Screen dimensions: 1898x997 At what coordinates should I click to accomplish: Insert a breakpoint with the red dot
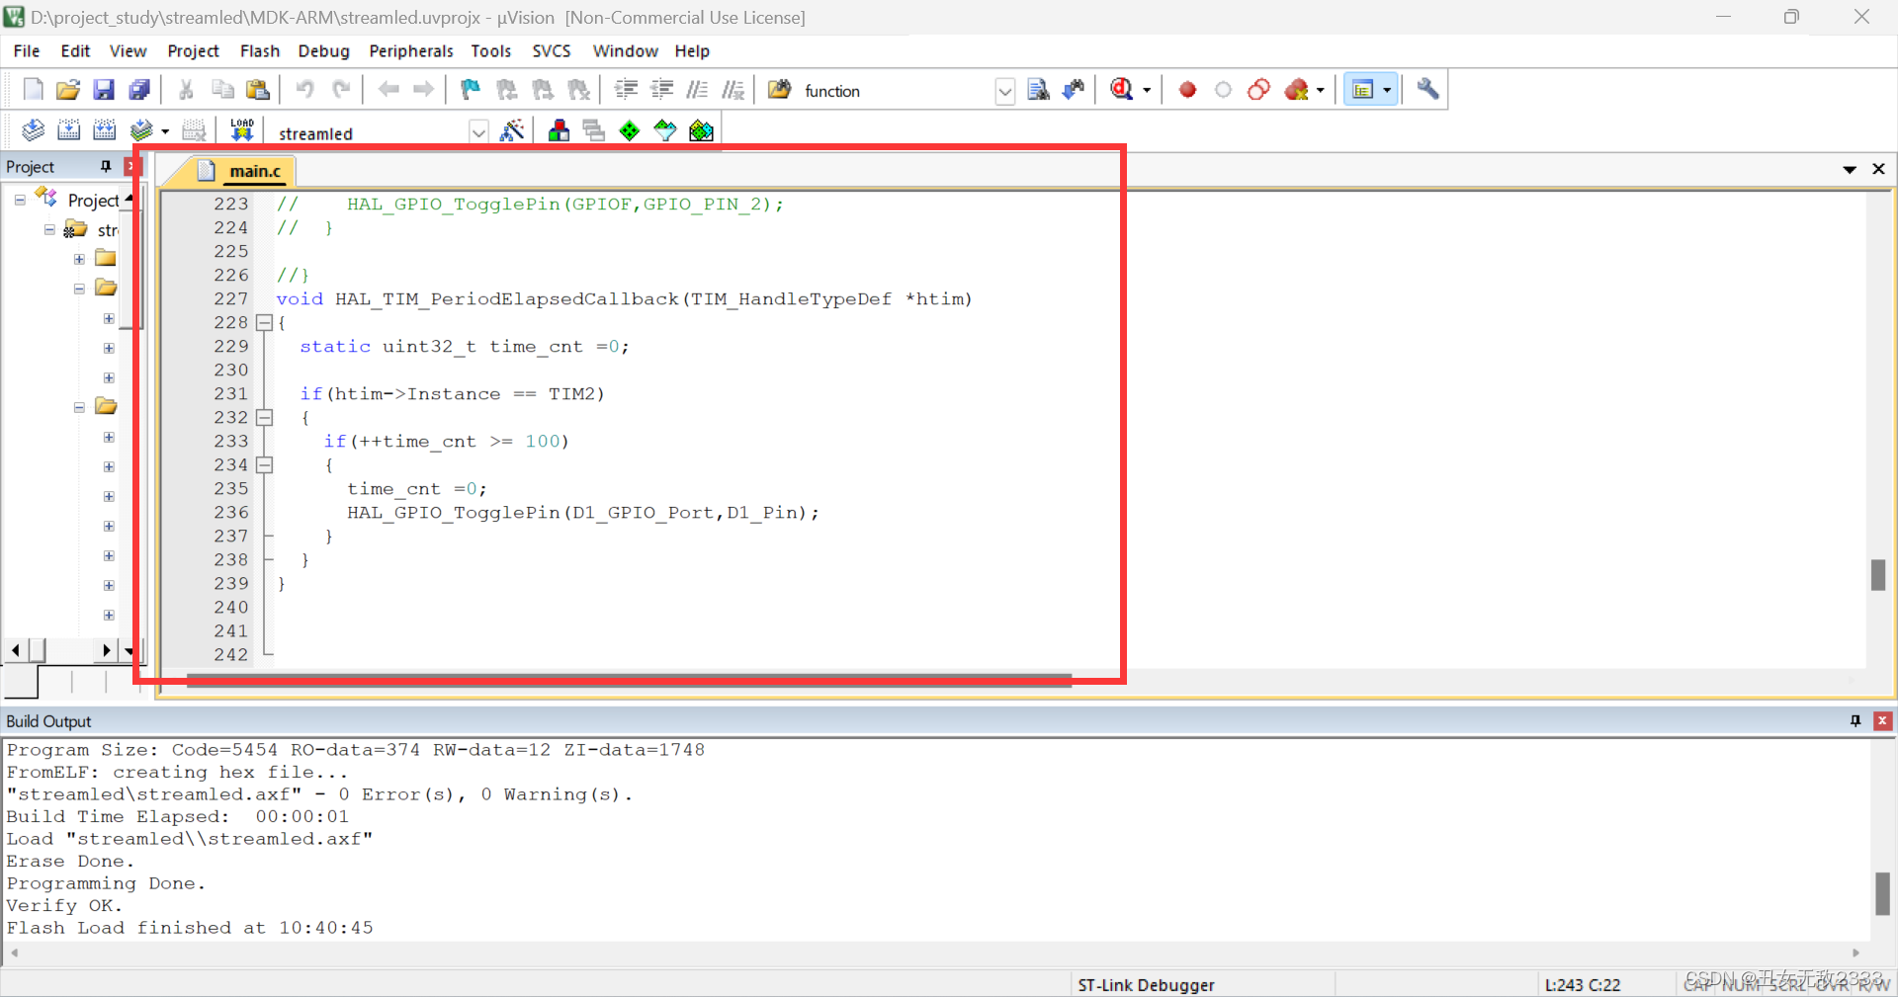pos(1187,90)
